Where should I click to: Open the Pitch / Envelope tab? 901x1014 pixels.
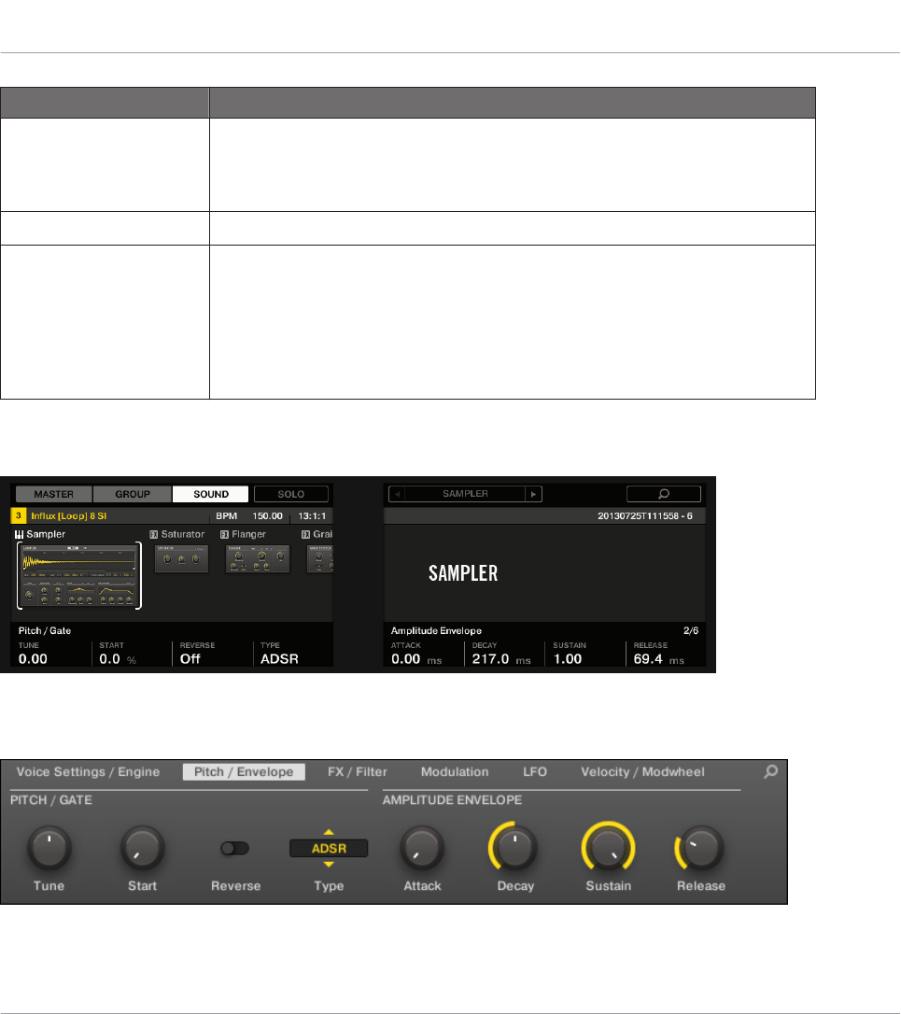click(244, 772)
